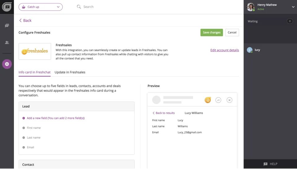The image size is (297, 169).
Task: Click the Configure Freshsales heading
Action: click(34, 32)
